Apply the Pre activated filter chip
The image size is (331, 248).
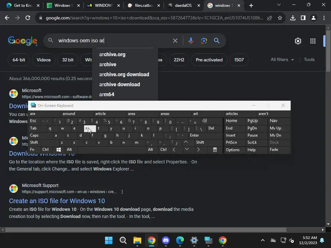(209, 60)
